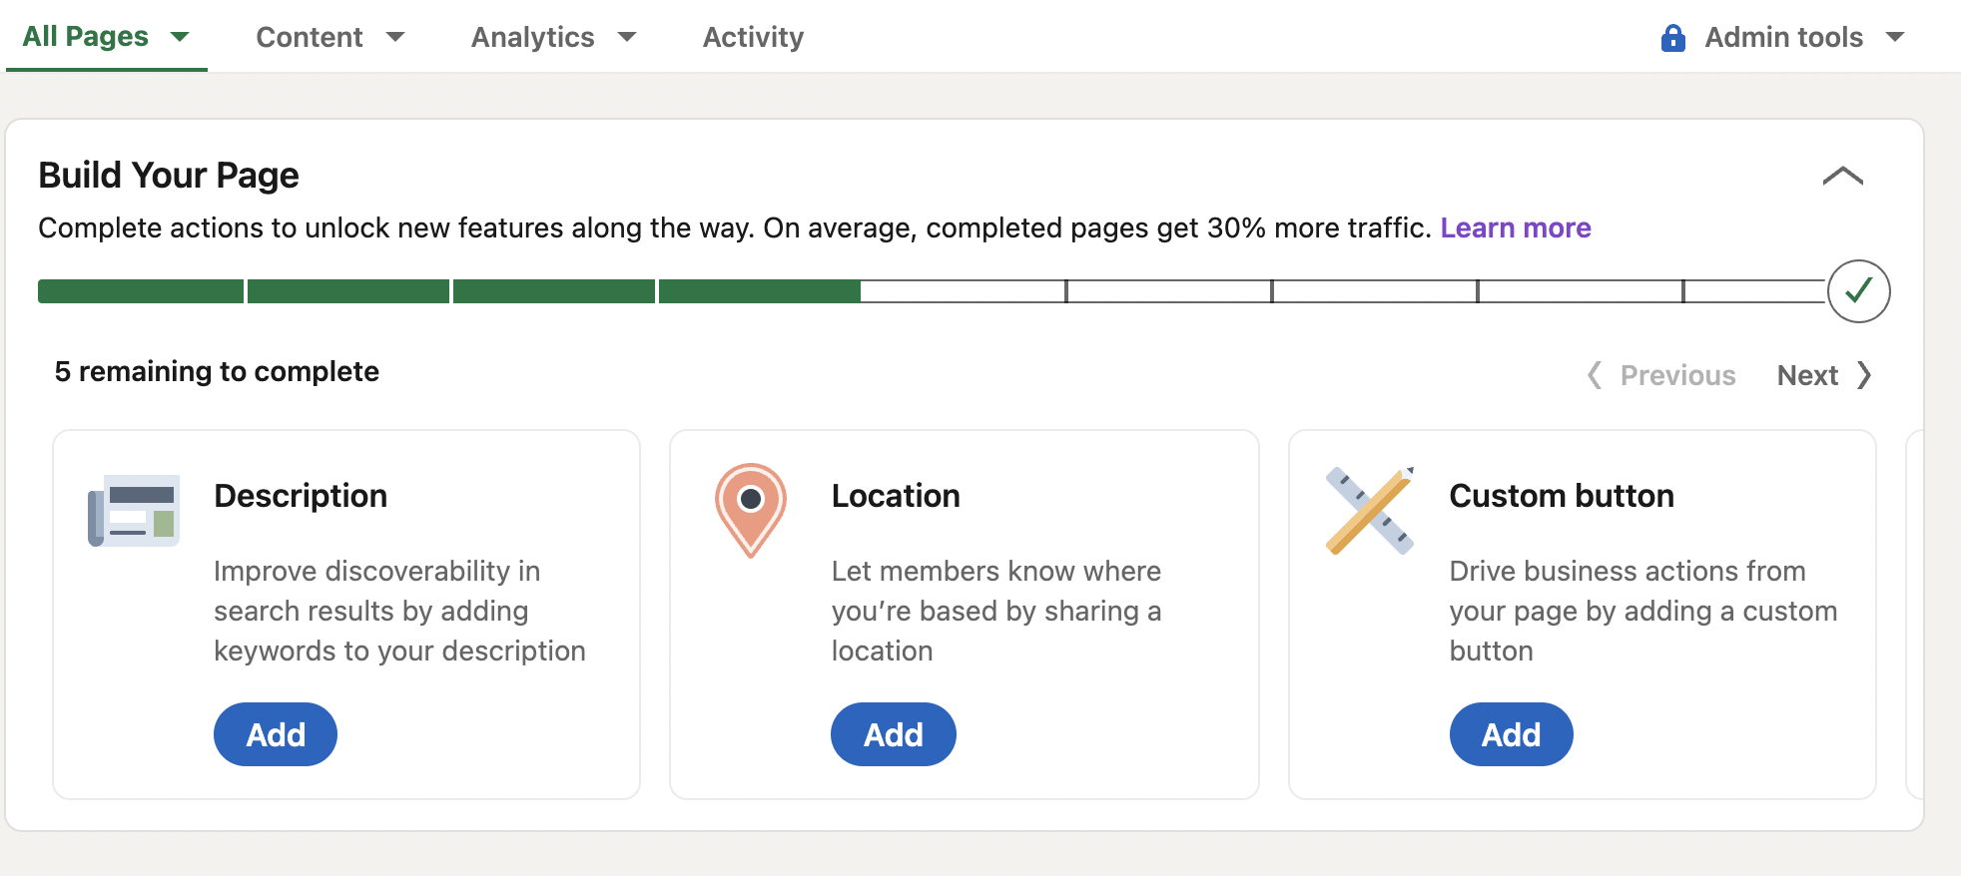Click 'Let members know where you're based' text
The height and width of the screenshot is (876, 1961).
tap(996, 611)
